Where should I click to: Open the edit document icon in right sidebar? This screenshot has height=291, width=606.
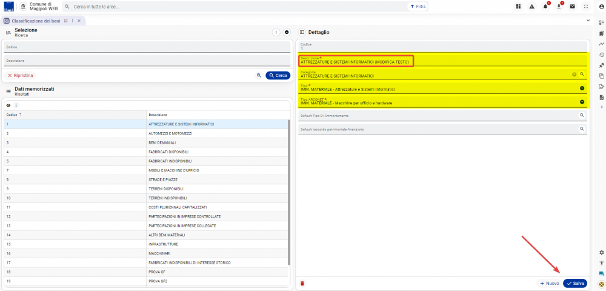(x=601, y=87)
